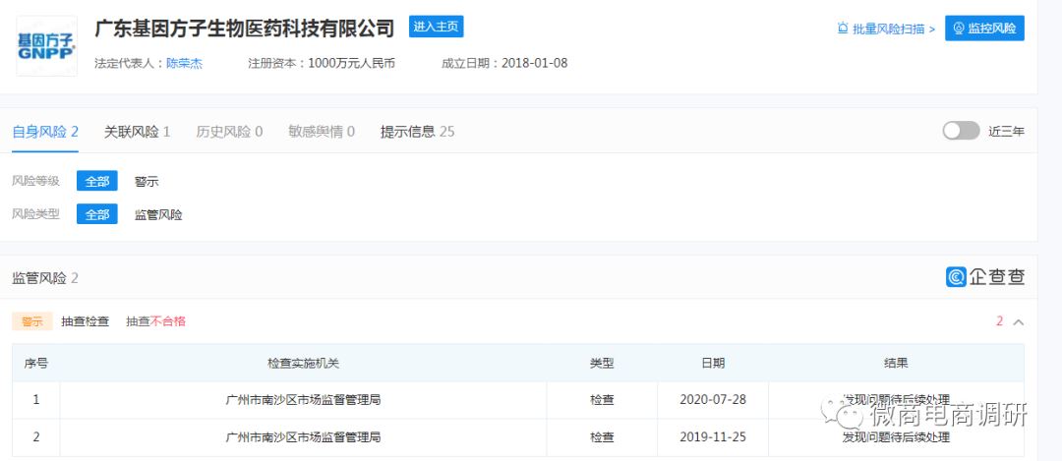This screenshot has height=461, width=1062.
Task: Click the 基因方子 GNPP company logo
Action: [46, 46]
